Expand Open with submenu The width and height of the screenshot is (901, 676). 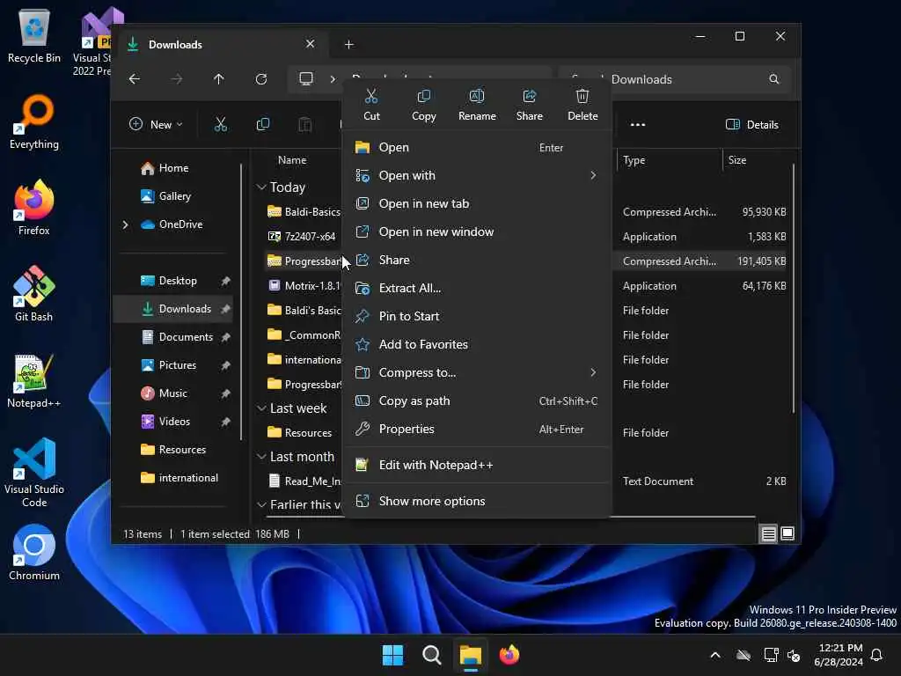pyautogui.click(x=593, y=175)
